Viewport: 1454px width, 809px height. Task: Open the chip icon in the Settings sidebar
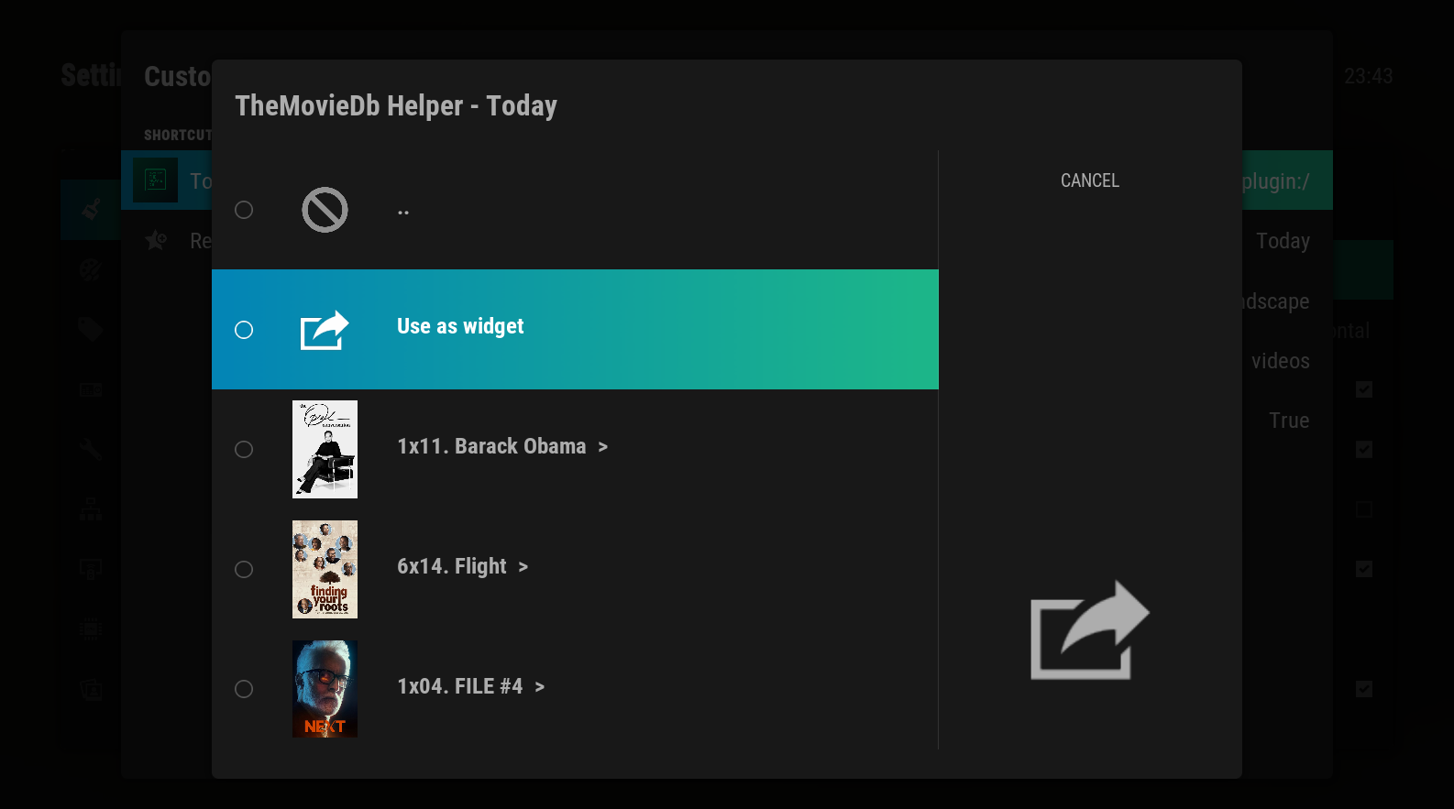pos(91,629)
